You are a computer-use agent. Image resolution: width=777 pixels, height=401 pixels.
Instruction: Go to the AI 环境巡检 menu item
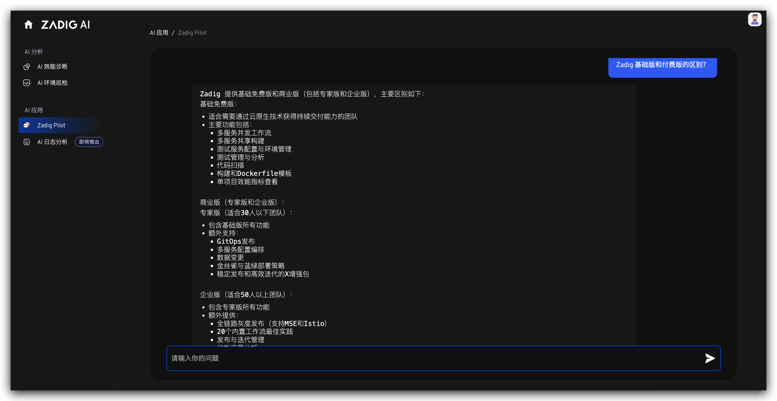[x=53, y=83]
